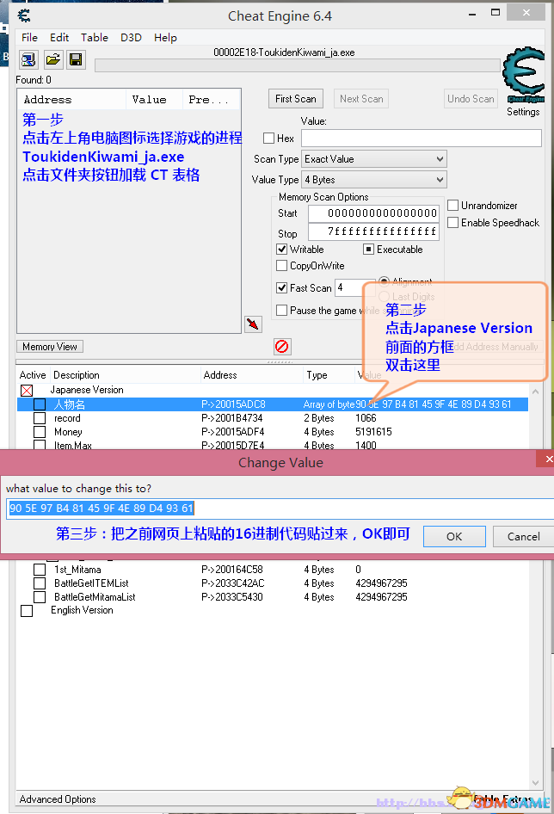Click the Cheat Engine title bar icon

(x=24, y=15)
